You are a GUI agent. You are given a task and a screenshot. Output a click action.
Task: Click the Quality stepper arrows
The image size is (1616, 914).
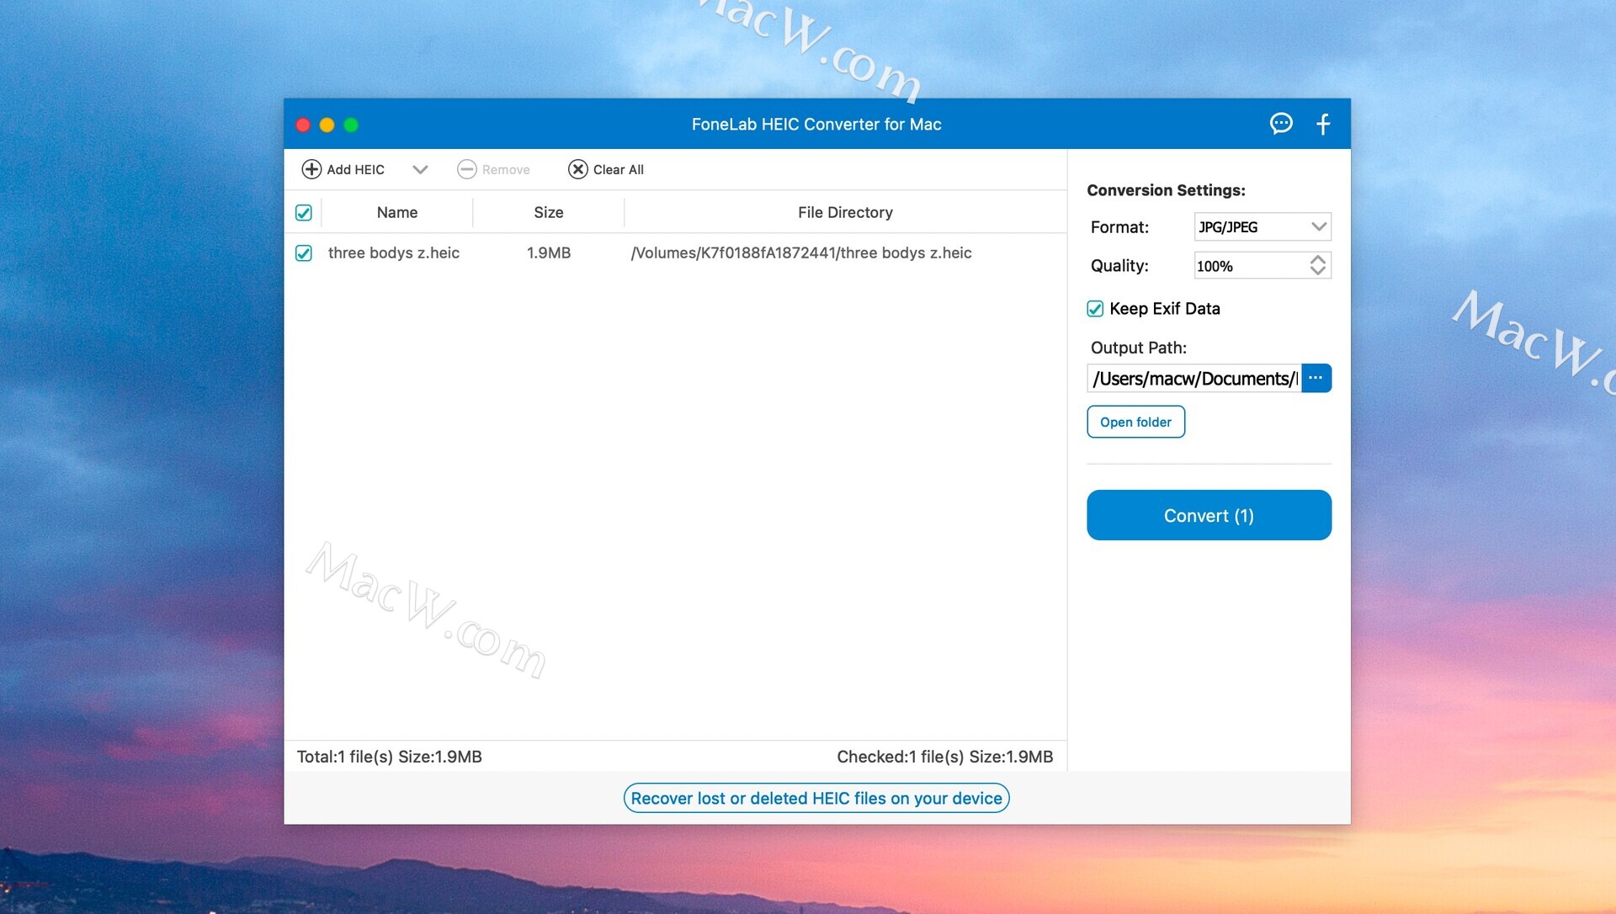click(x=1318, y=265)
